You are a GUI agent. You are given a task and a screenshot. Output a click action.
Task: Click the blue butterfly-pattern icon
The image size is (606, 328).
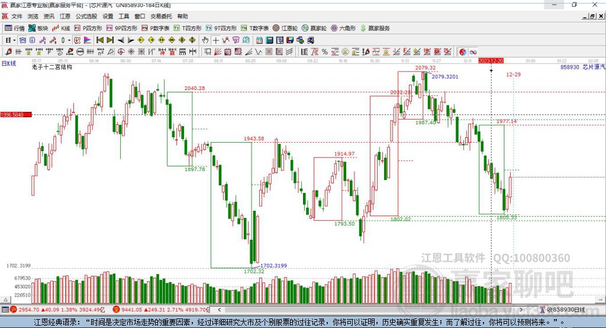[x=22, y=40]
